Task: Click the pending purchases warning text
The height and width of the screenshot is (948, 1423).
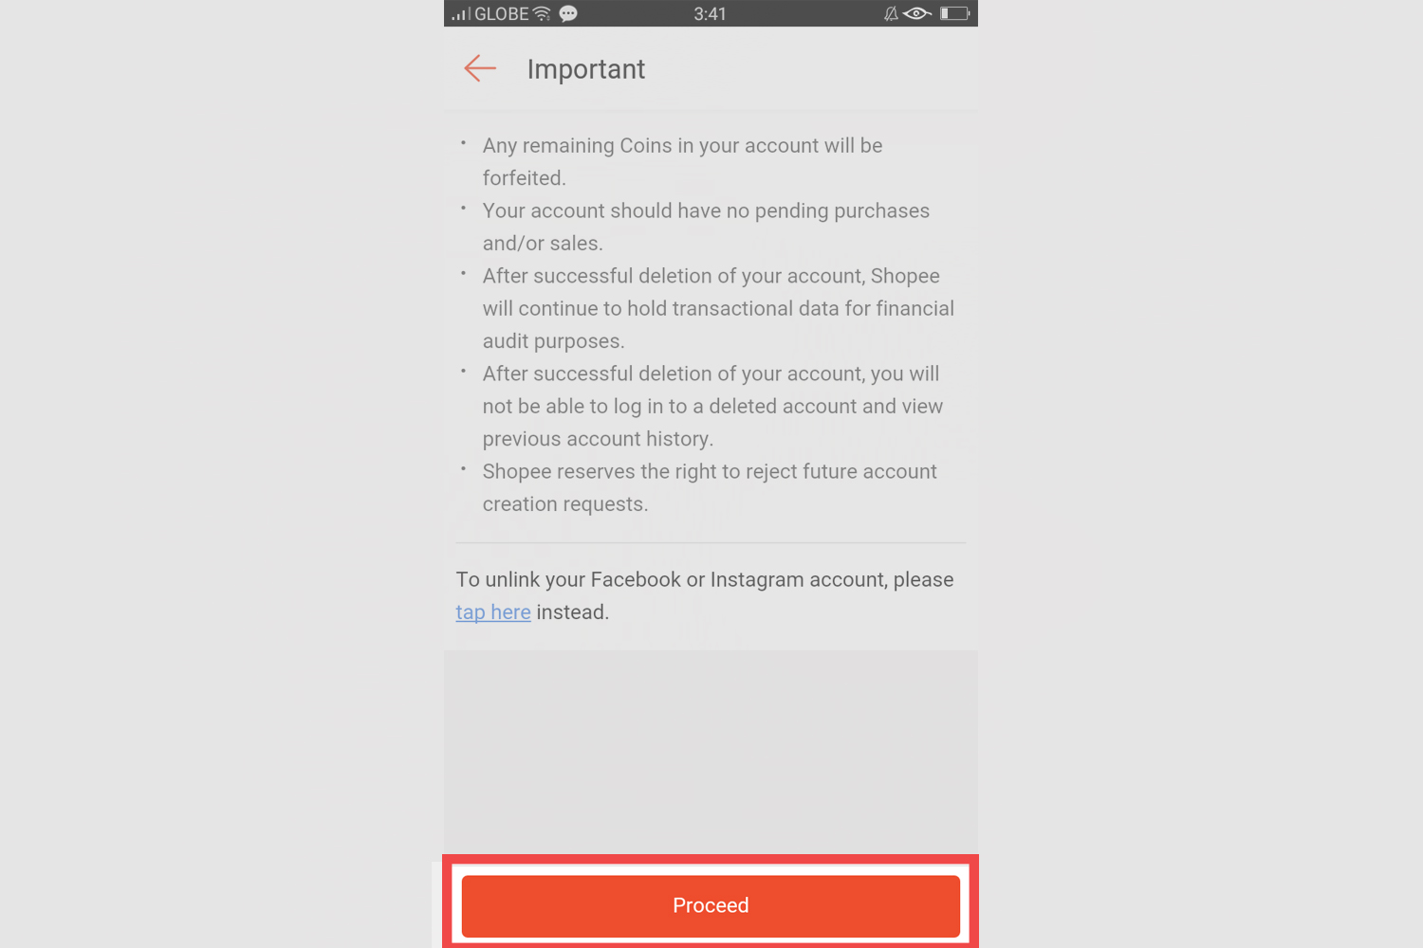Action: tap(706, 227)
